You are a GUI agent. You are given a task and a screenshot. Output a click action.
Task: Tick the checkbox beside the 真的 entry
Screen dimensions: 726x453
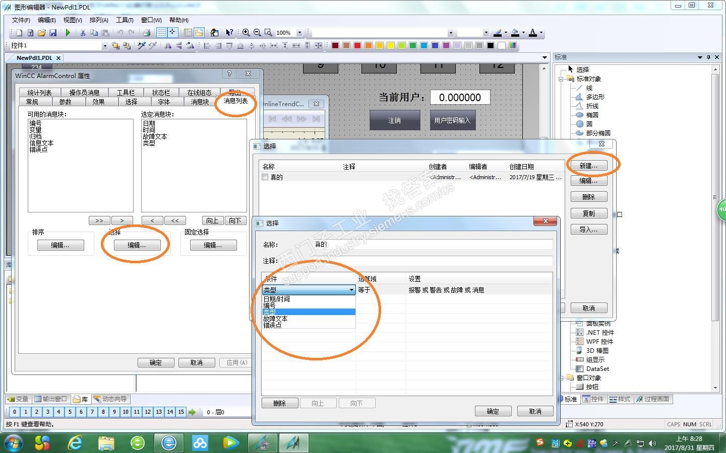(265, 177)
